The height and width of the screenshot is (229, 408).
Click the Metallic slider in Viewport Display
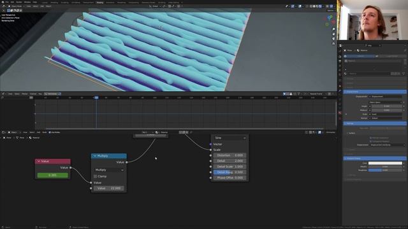click(385, 167)
